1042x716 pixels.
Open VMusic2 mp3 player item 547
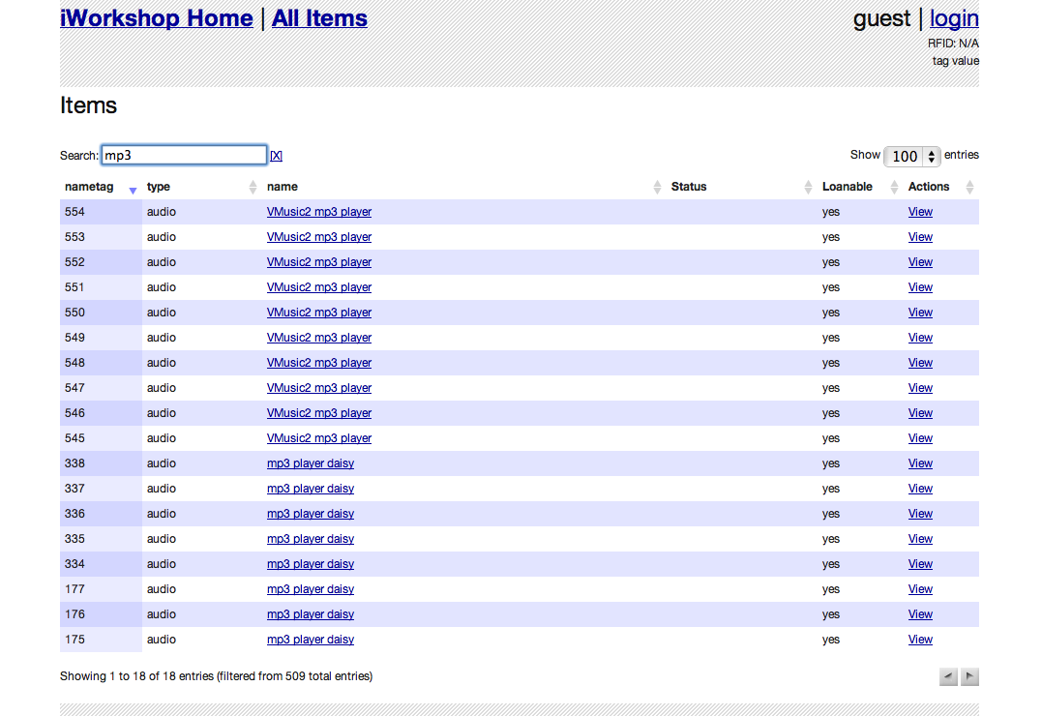click(x=319, y=388)
